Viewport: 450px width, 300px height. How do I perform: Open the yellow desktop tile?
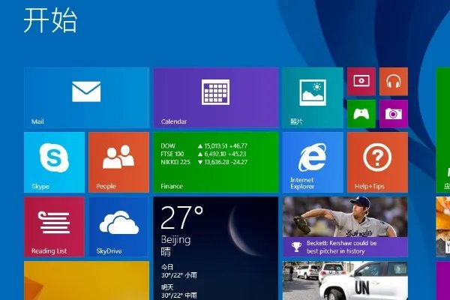click(x=86, y=280)
